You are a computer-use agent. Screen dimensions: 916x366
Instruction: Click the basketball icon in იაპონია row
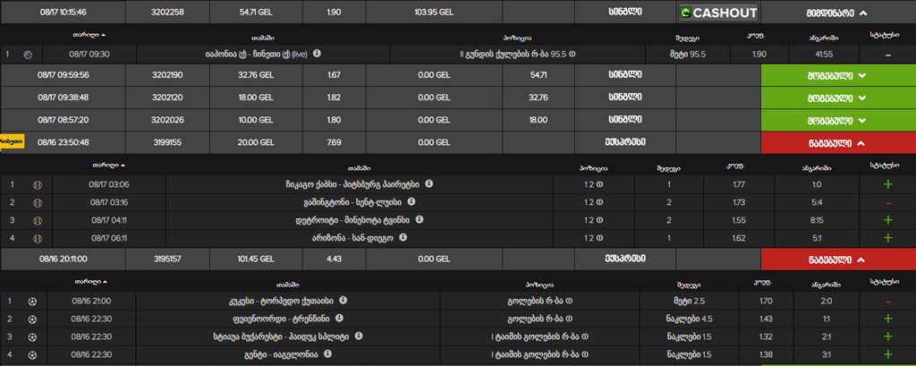point(28,55)
